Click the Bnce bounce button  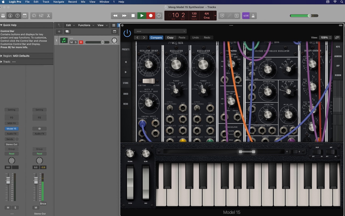click(43, 204)
